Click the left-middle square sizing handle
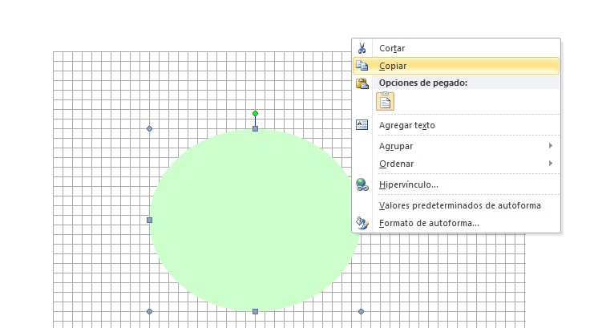Viewport: 602px width, 328px height. 150,220
